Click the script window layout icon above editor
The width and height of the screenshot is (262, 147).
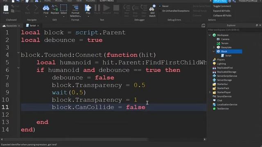click(x=203, y=25)
